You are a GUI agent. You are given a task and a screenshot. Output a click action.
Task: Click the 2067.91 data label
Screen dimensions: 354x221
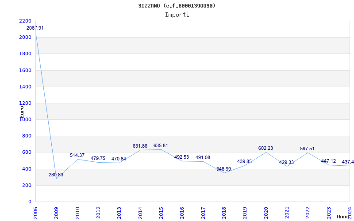point(35,28)
